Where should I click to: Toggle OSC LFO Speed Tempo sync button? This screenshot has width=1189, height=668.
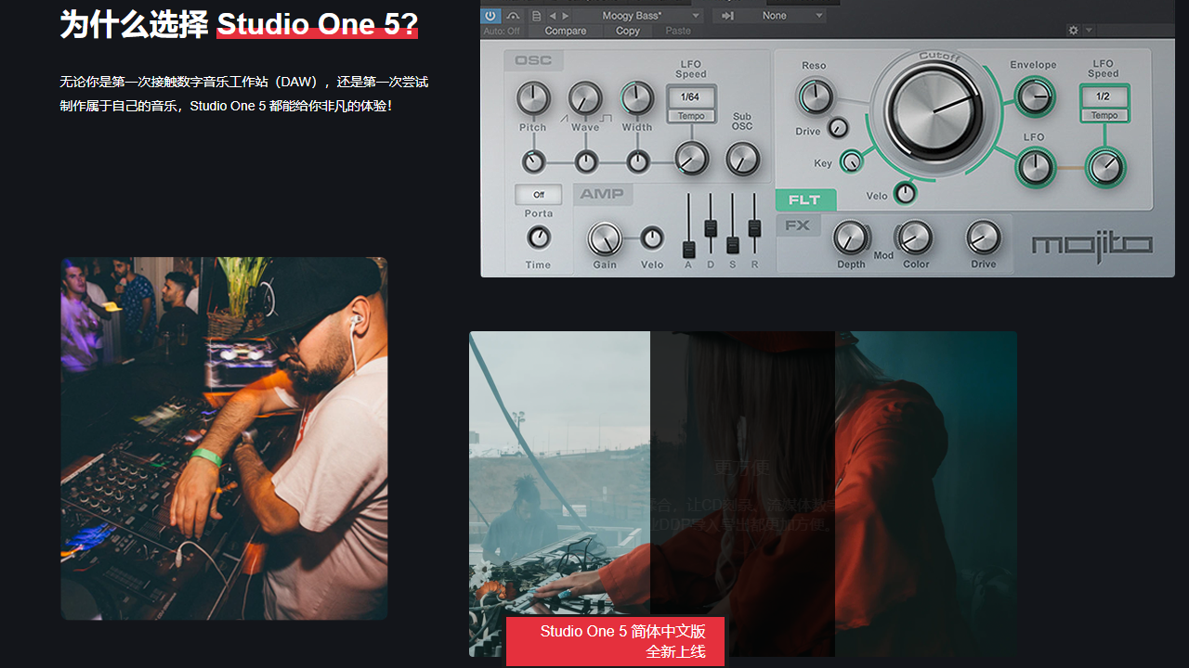(691, 116)
